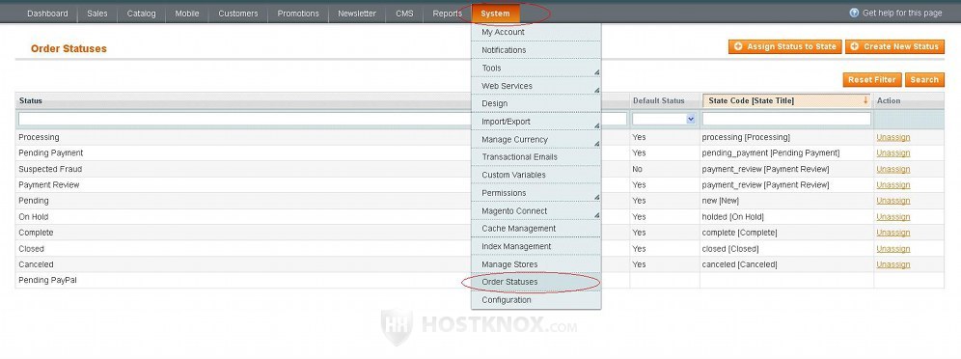
Task: Open Index Management menu entry
Action: click(536, 246)
